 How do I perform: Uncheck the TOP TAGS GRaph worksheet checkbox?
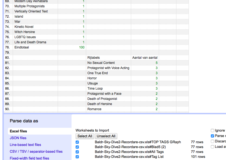coord(77,142)
